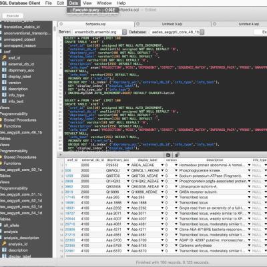267x267 pixels.
Task: Click the Server address field
Action: [97, 32]
